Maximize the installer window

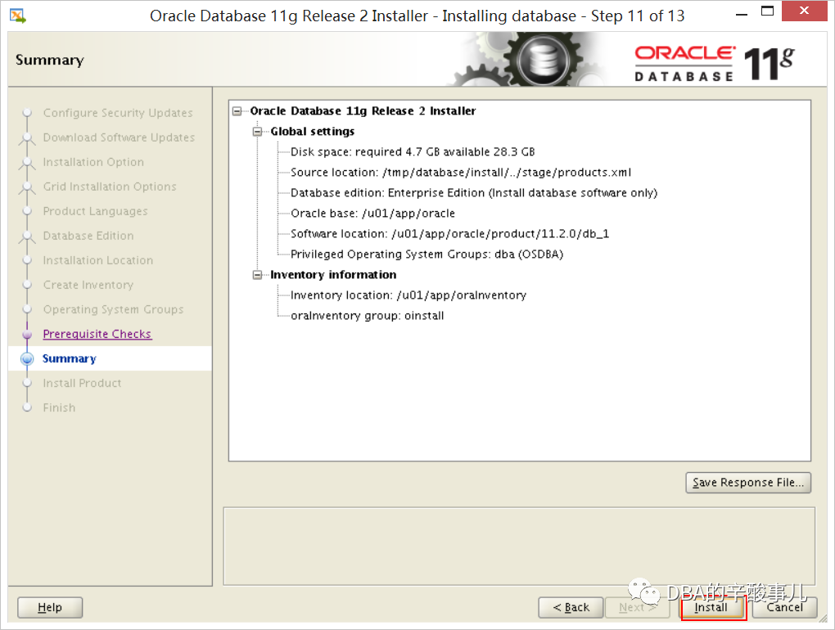[x=767, y=11]
